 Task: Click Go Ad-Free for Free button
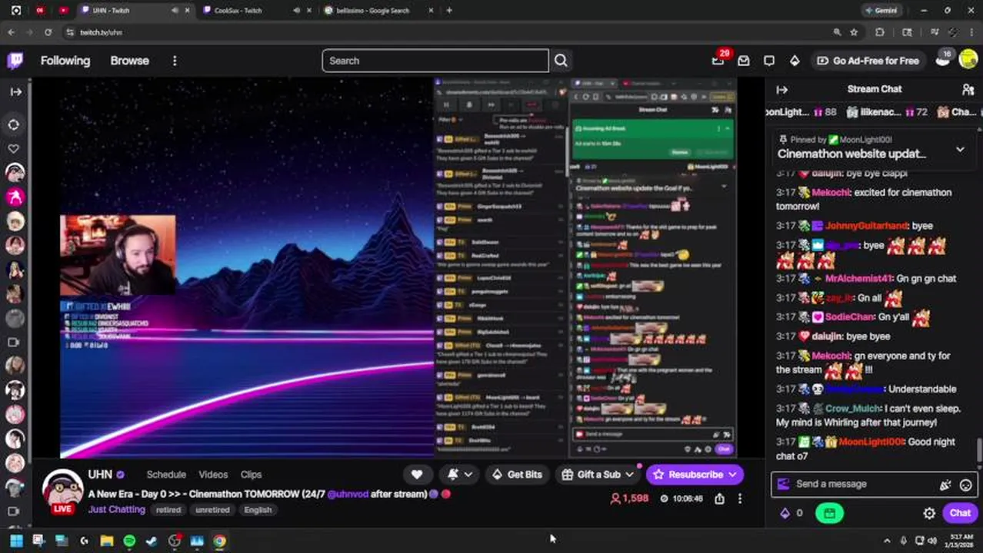coord(868,61)
